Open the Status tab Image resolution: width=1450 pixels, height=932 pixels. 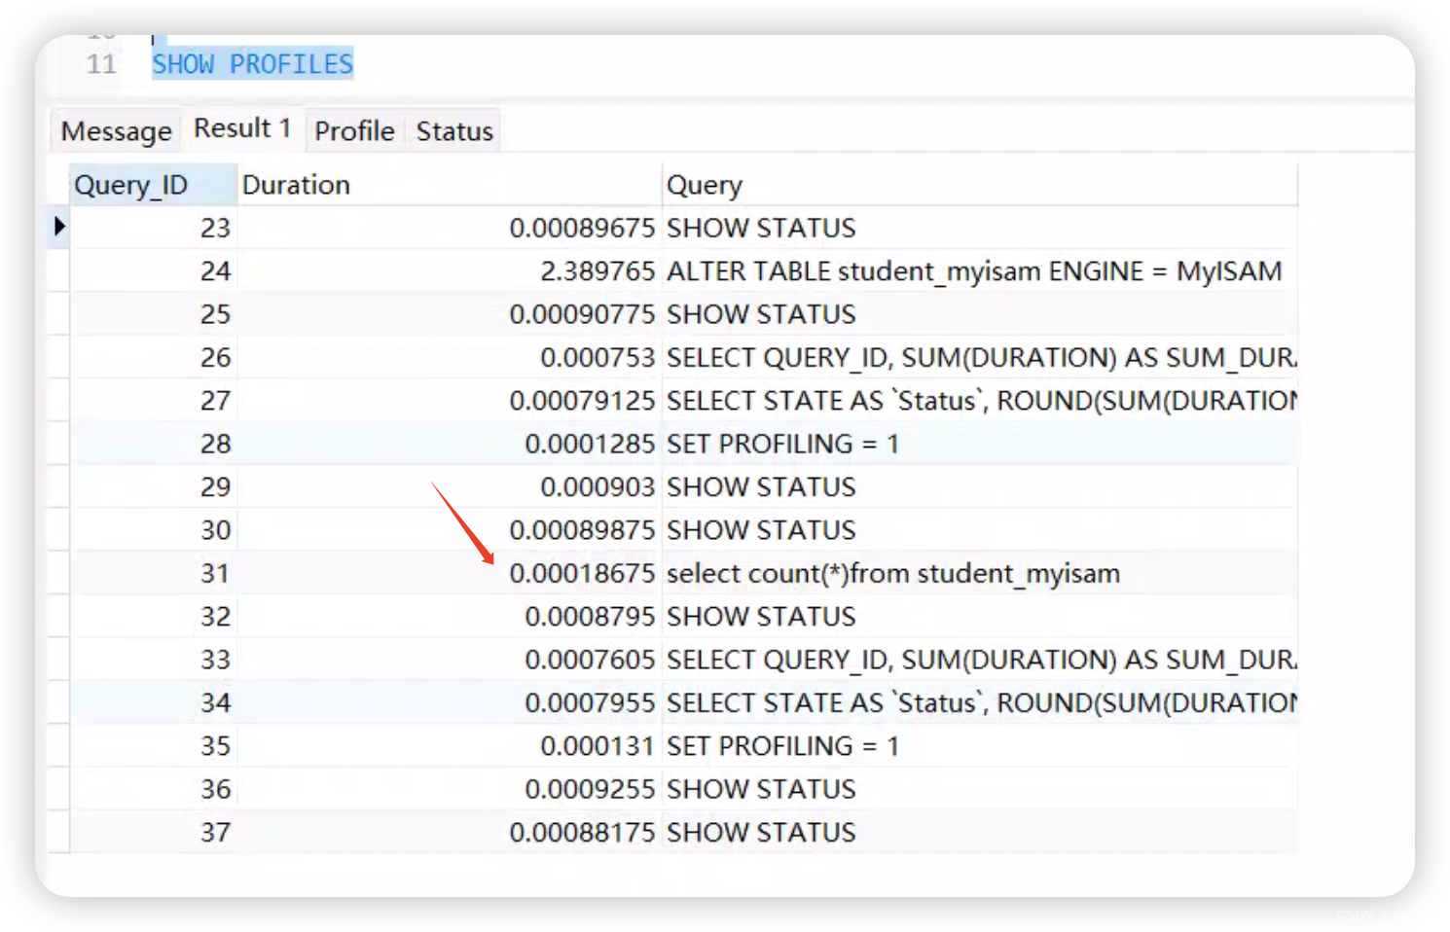[454, 130]
